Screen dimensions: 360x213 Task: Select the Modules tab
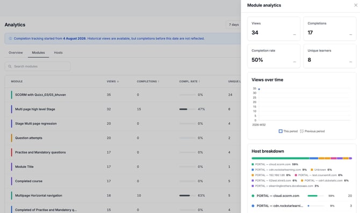coord(38,53)
